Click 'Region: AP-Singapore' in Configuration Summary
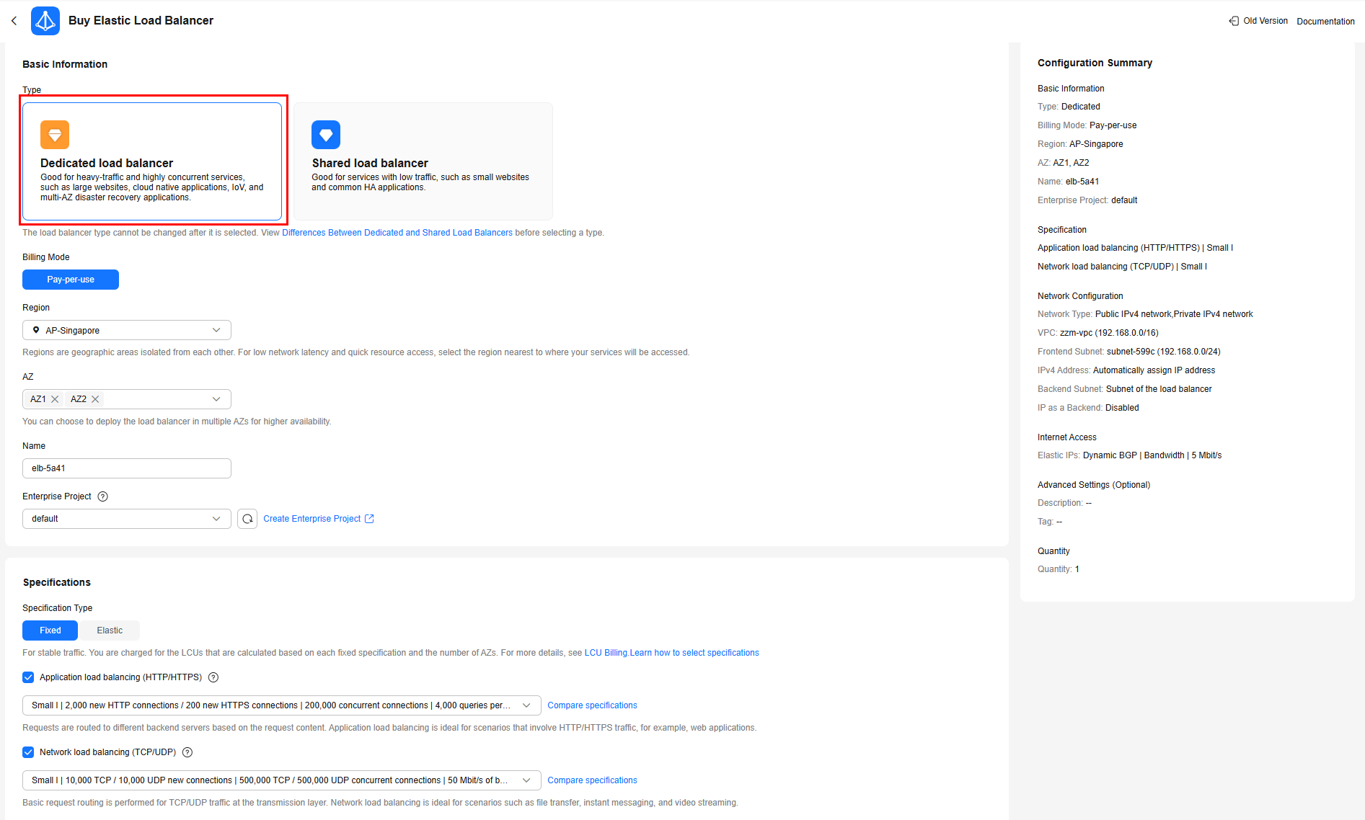1365x820 pixels. (x=1080, y=144)
